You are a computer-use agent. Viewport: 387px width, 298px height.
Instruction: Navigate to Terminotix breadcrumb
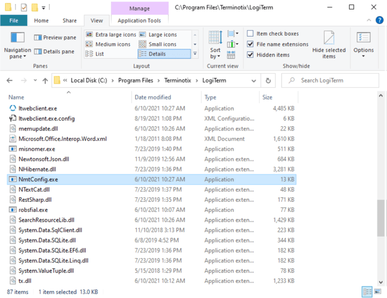[x=177, y=80]
